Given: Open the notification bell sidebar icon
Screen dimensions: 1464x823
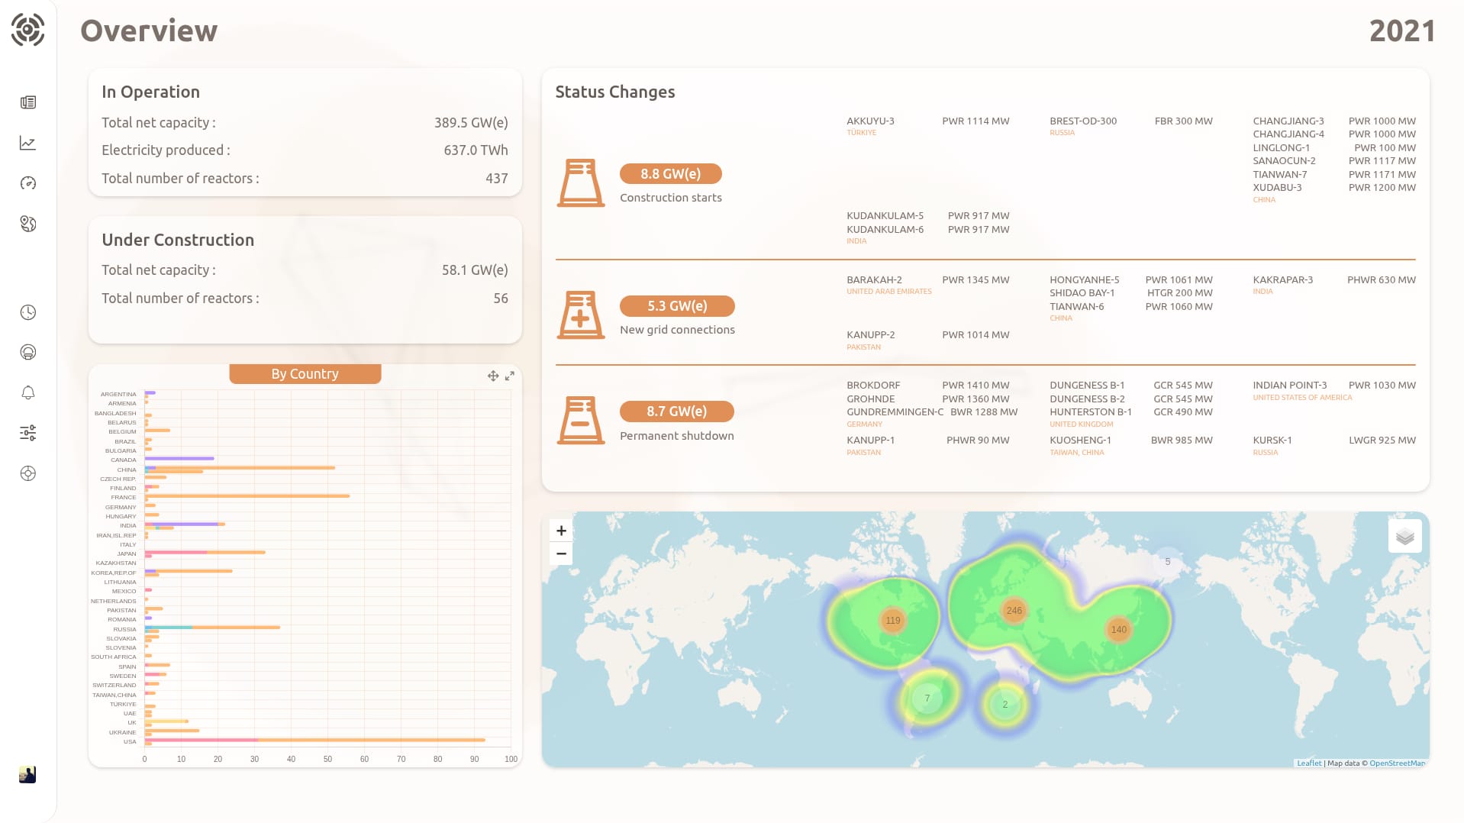Looking at the screenshot, I should (x=28, y=392).
